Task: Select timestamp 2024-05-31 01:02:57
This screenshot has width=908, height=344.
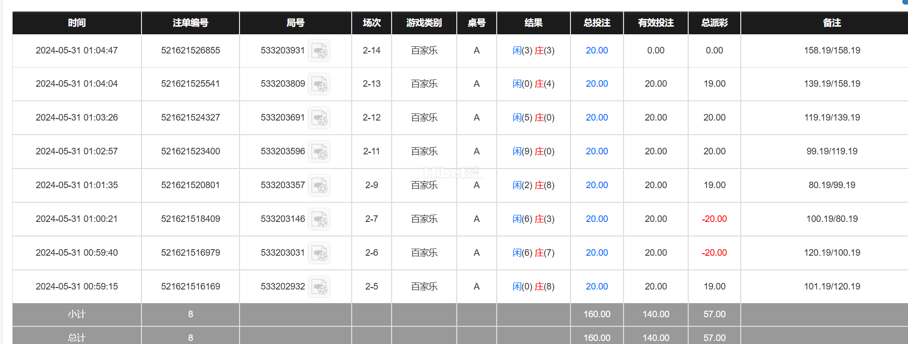Action: tap(77, 151)
